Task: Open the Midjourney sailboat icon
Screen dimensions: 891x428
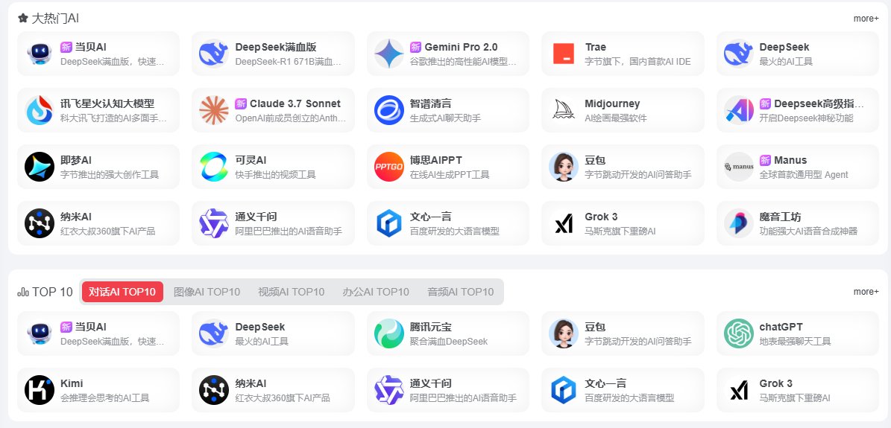Action: click(564, 110)
